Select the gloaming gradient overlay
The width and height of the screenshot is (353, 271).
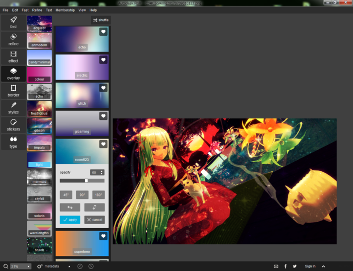click(x=82, y=123)
